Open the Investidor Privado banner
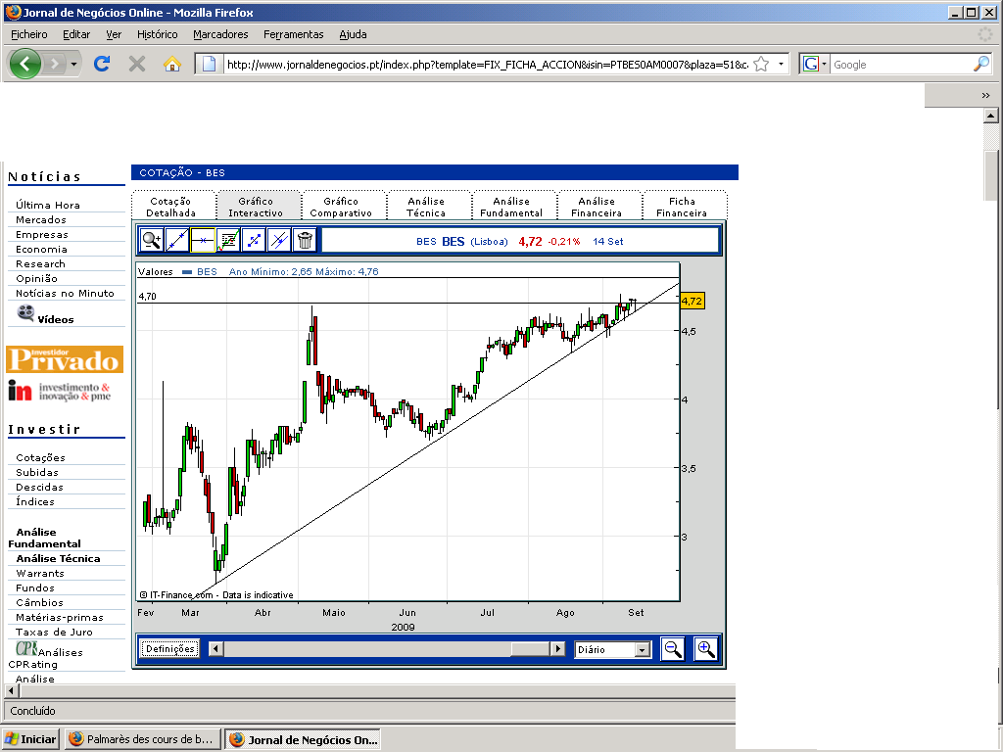The image size is (1003, 752). pos(65,359)
